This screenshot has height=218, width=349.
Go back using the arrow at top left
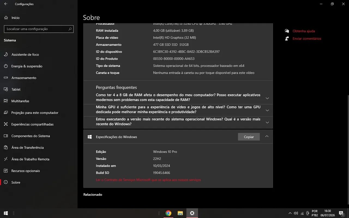point(6,4)
